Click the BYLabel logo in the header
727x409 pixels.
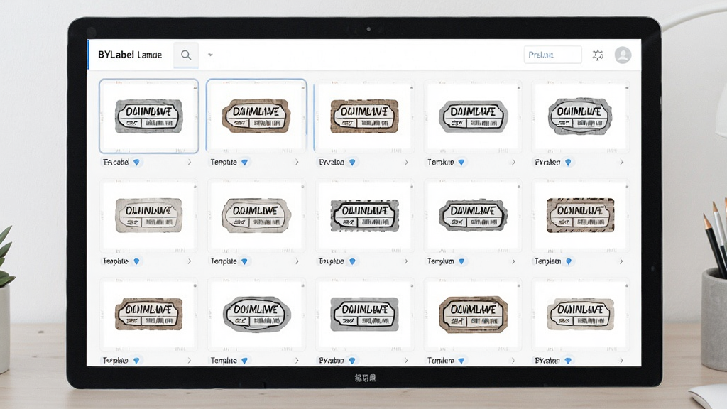(x=130, y=55)
